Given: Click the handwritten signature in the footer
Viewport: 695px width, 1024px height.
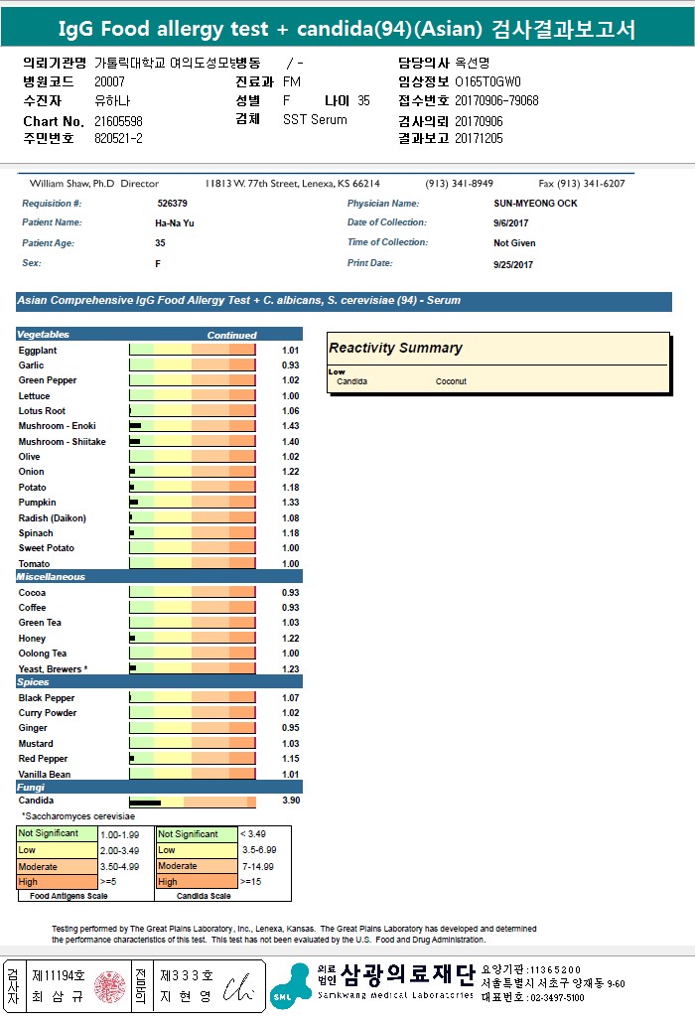Looking at the screenshot, I should tap(238, 986).
